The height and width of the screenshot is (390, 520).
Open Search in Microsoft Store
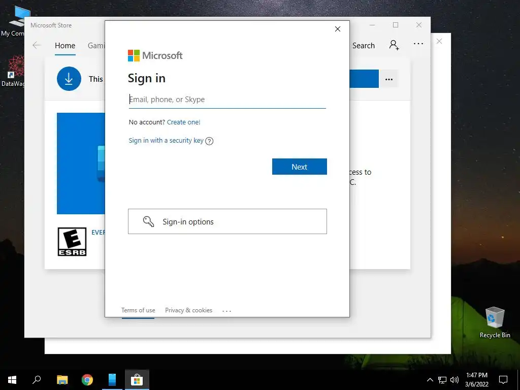coord(364,46)
